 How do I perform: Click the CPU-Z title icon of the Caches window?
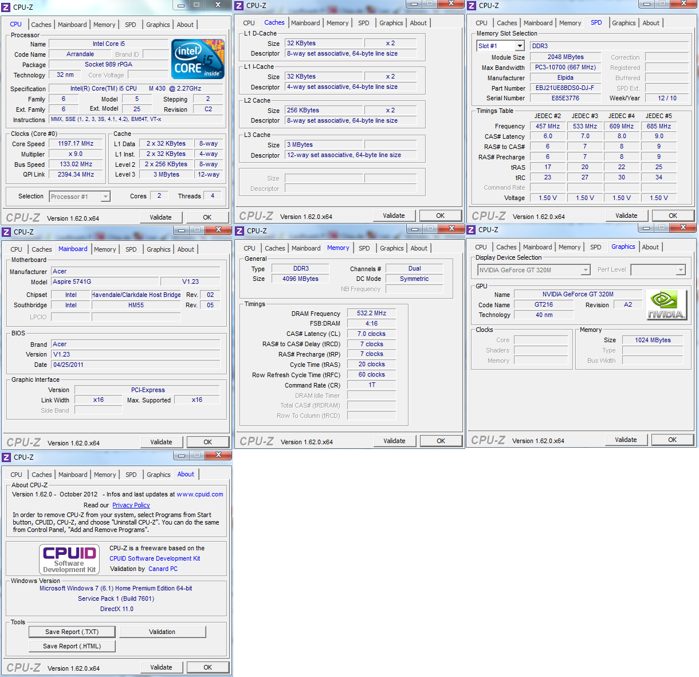click(239, 6)
